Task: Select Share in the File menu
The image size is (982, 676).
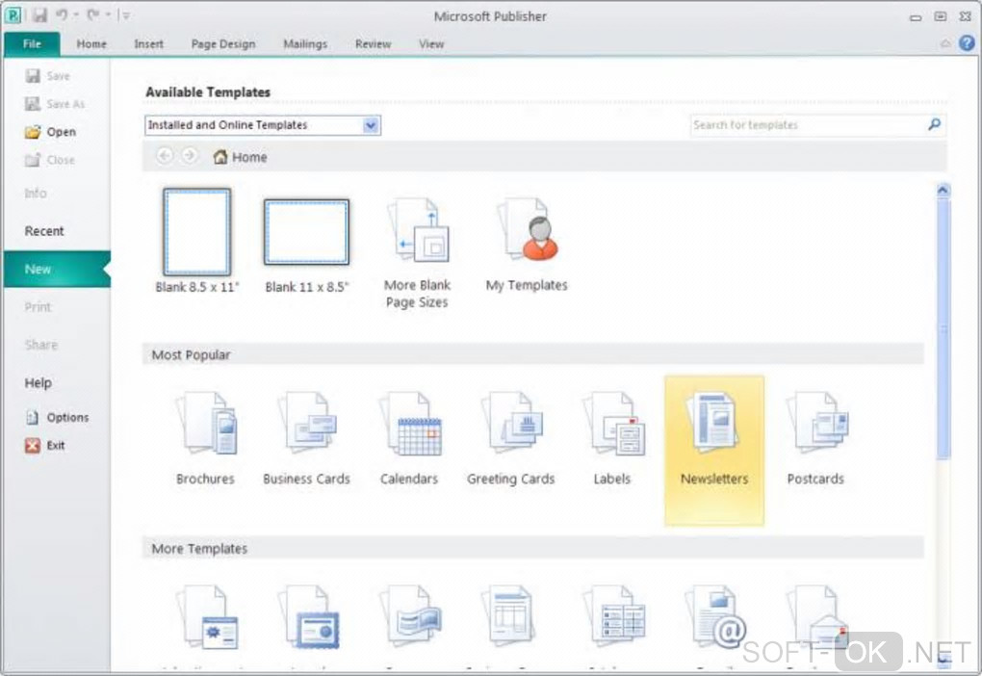Action: click(x=40, y=345)
